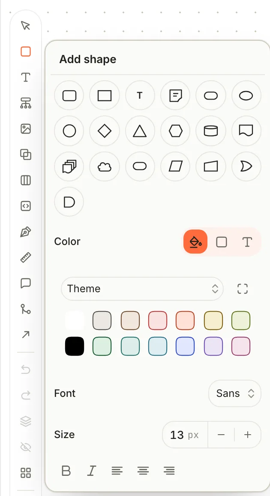Viewport: 270px width, 496px height.
Task: Open the four-squares grid icon
Action: coord(26,473)
